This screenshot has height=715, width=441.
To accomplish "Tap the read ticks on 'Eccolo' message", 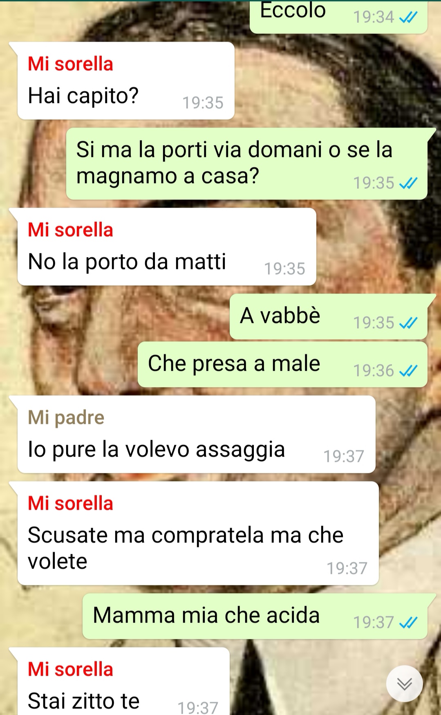I will click(x=408, y=17).
